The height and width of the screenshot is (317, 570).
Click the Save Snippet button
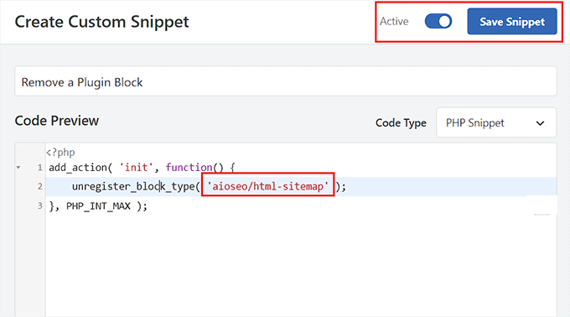(x=512, y=22)
